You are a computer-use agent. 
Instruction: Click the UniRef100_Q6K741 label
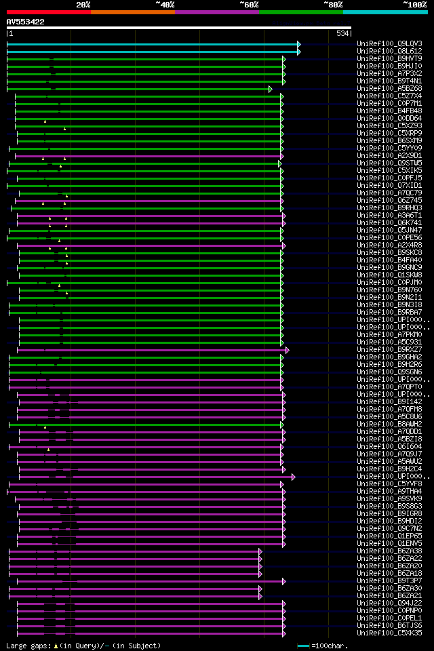click(389, 223)
